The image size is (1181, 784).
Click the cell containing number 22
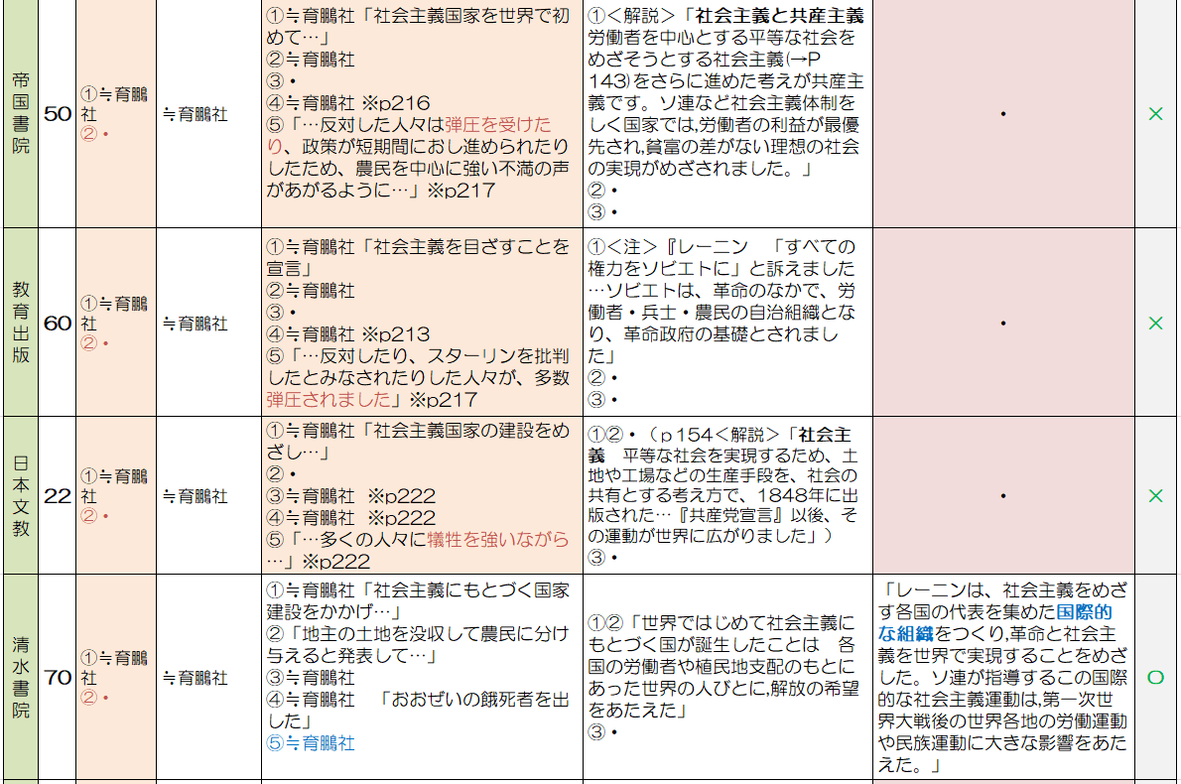(x=58, y=495)
